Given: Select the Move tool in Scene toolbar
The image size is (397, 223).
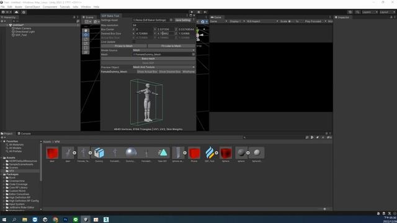Looking at the screenshot, I should pyautogui.click(x=86, y=35).
